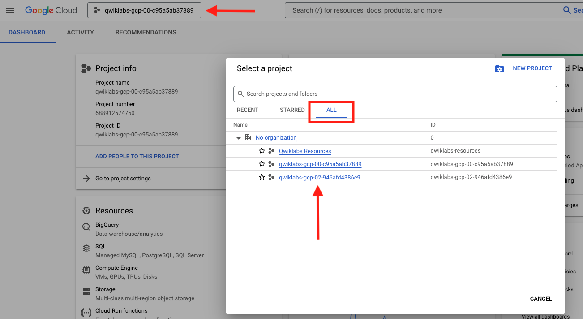This screenshot has height=319, width=583.
Task: Click the Cloud Run functions icon
Action: point(86,313)
